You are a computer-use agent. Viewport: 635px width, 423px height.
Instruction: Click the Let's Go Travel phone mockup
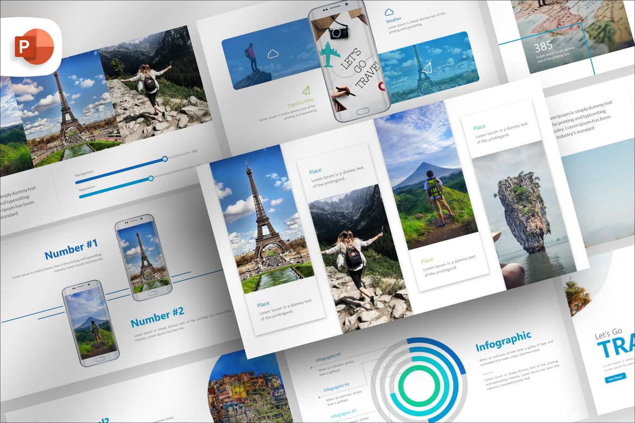(x=348, y=61)
